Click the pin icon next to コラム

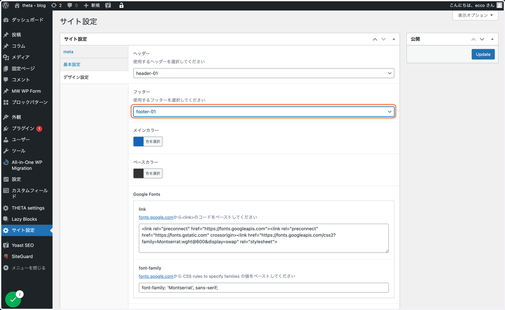click(x=6, y=46)
